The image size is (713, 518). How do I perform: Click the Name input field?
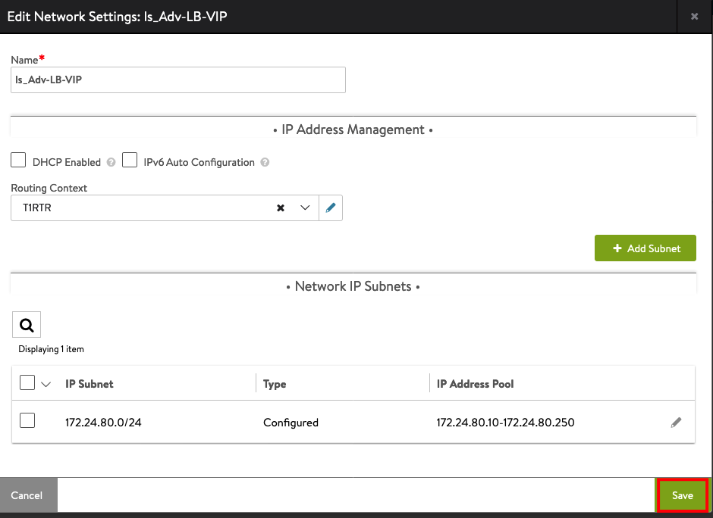[x=178, y=80]
